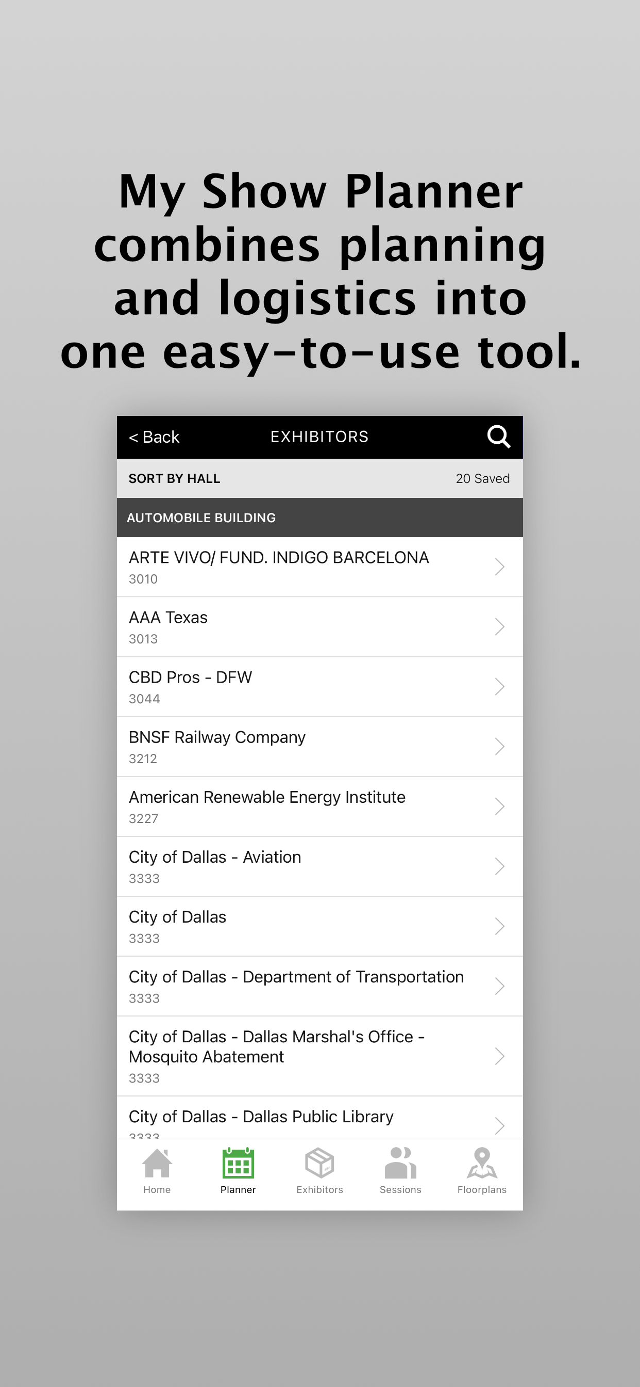The height and width of the screenshot is (1387, 640).
Task: Go back with the < Back button
Action: 154,437
